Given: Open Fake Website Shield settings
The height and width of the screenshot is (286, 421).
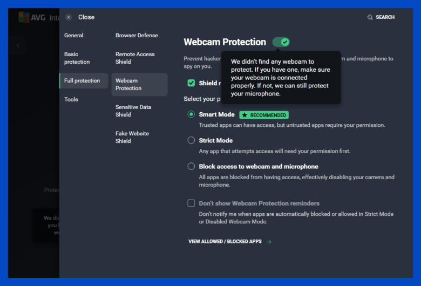Looking at the screenshot, I should (132, 137).
